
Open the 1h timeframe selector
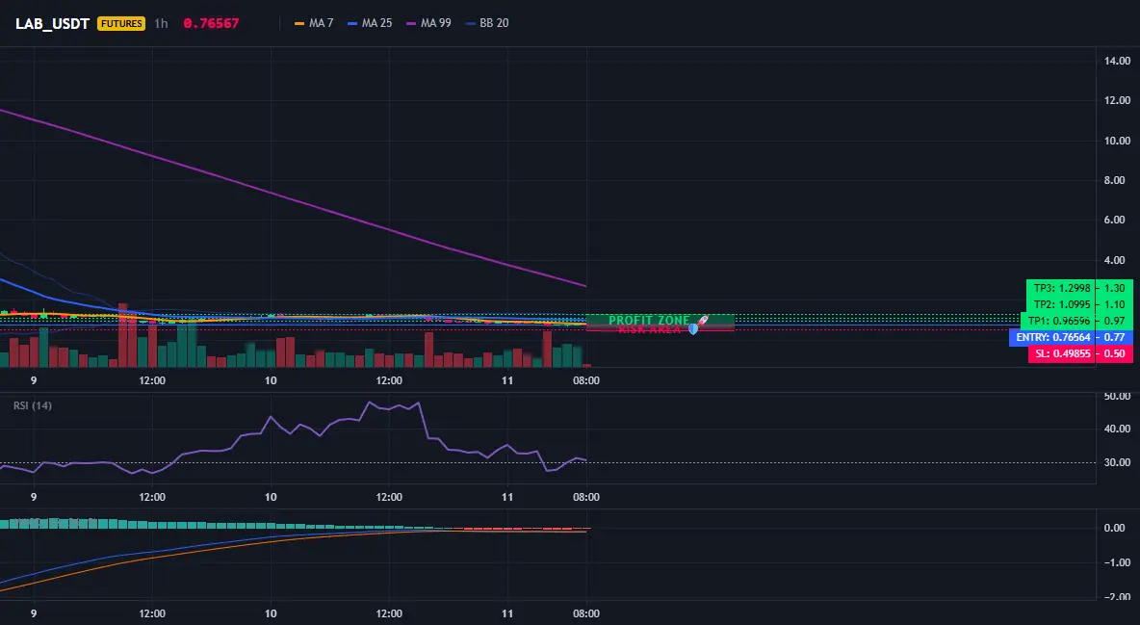[x=161, y=23]
